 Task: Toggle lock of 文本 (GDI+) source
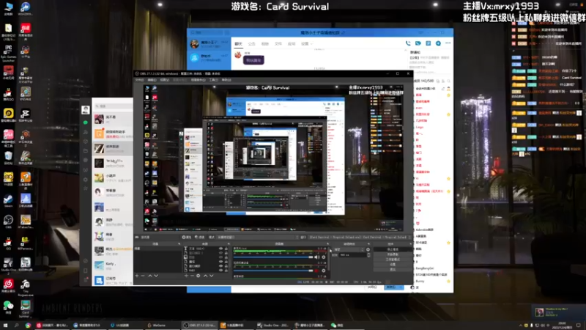tap(226, 249)
